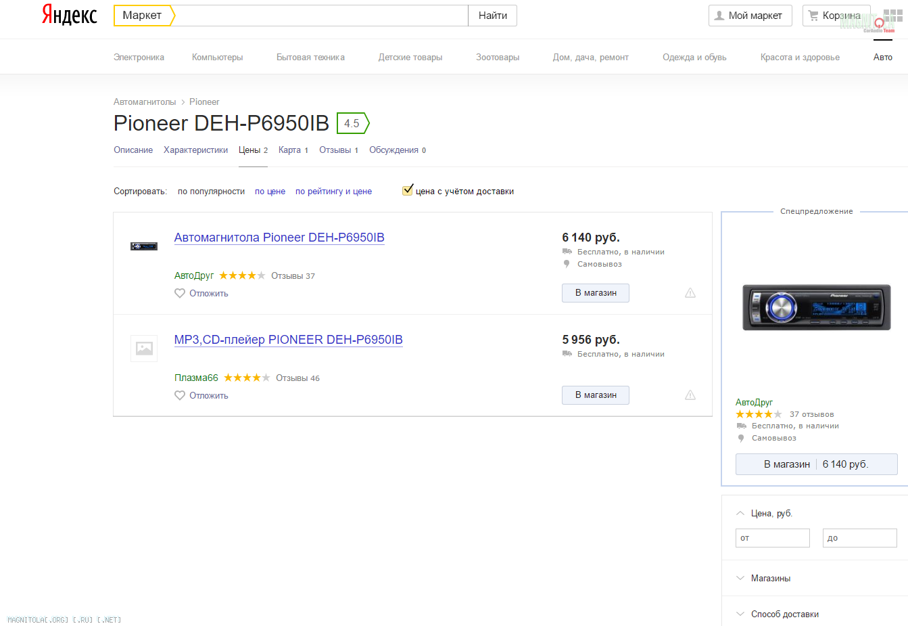Click the price 'до' input field
Screen dimensions: 908x626
click(x=860, y=538)
